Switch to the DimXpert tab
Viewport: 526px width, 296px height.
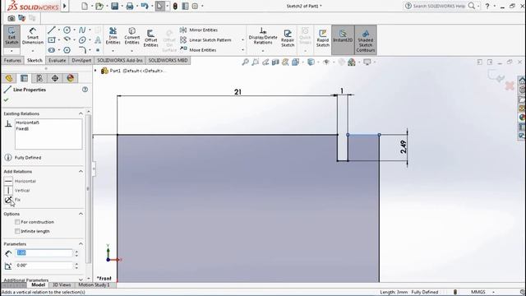tap(81, 60)
